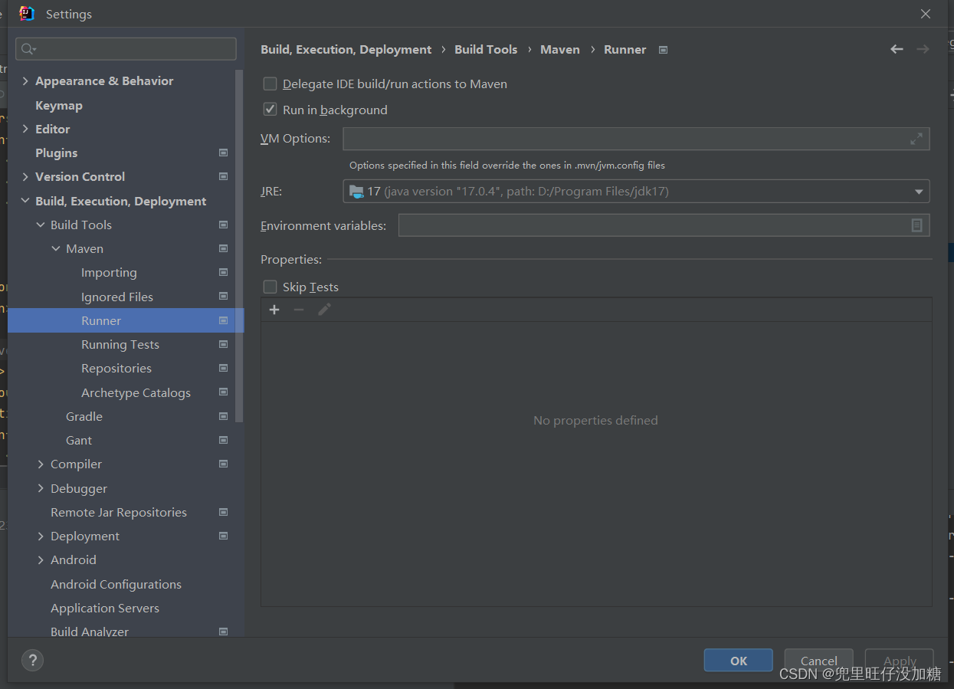The height and width of the screenshot is (689, 954).
Task: Click the Cancel button
Action: [819, 661]
